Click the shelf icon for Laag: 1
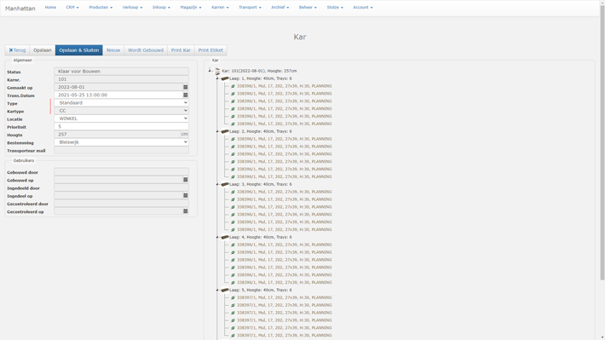The image size is (605, 340). click(225, 78)
